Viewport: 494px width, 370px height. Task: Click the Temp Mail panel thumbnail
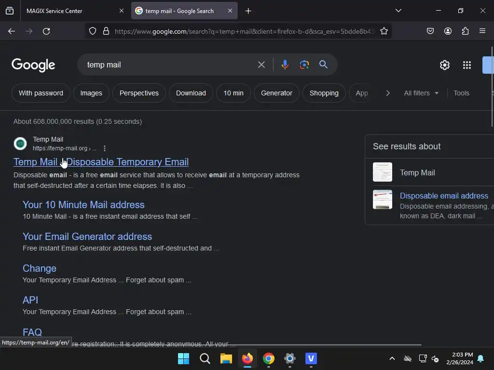[383, 172]
